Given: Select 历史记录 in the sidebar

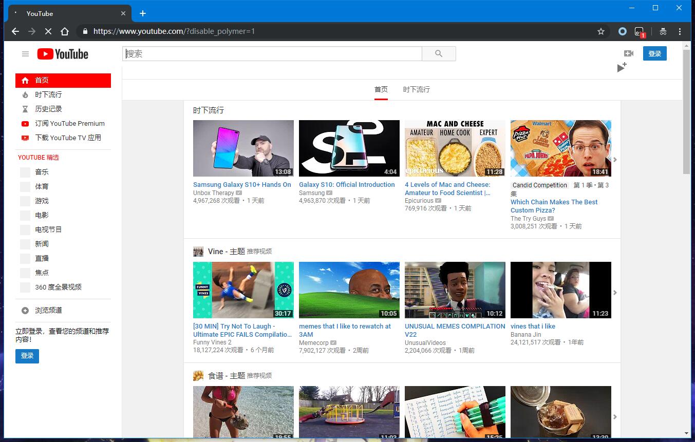Looking at the screenshot, I should [48, 109].
